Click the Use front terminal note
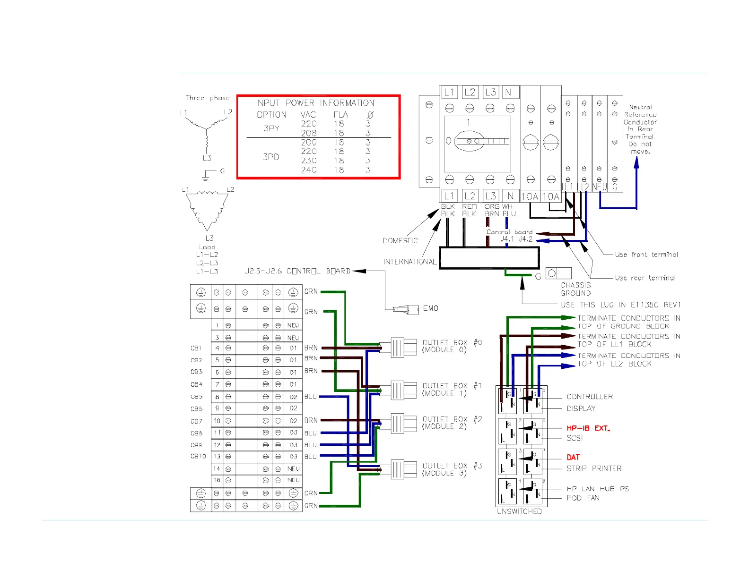This screenshot has height=578, width=749. pyautogui.click(x=647, y=255)
